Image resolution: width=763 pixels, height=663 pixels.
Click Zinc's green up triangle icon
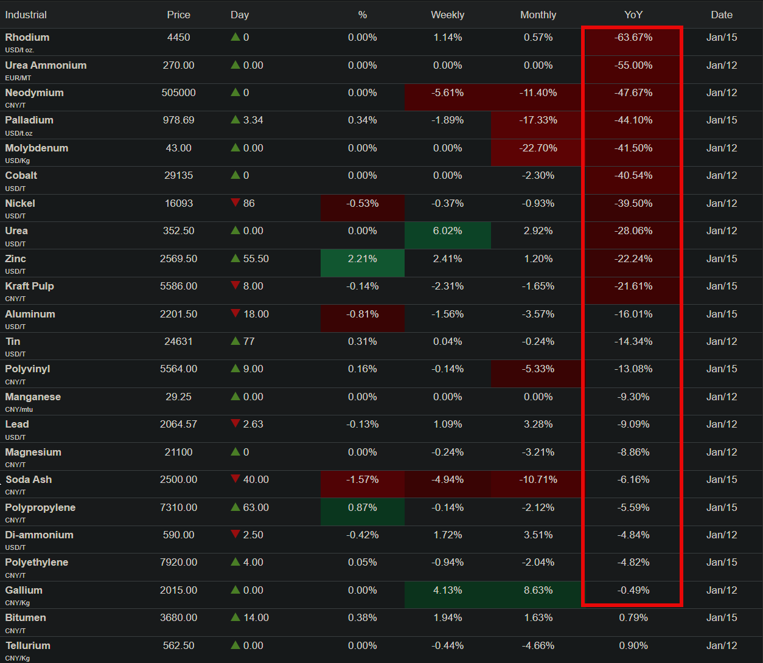click(x=235, y=259)
